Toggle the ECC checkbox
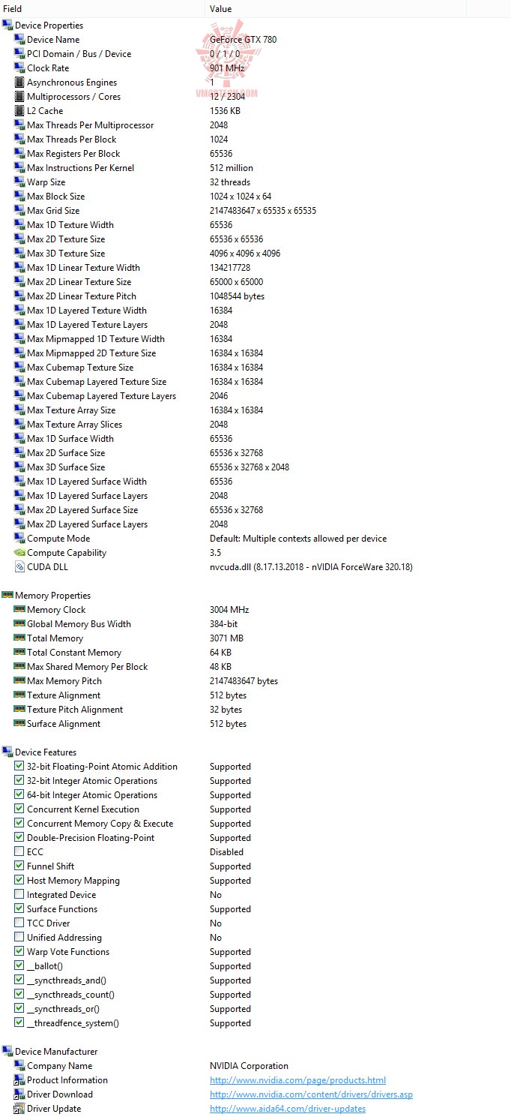The height and width of the screenshot is (1120, 511). pos(19,852)
